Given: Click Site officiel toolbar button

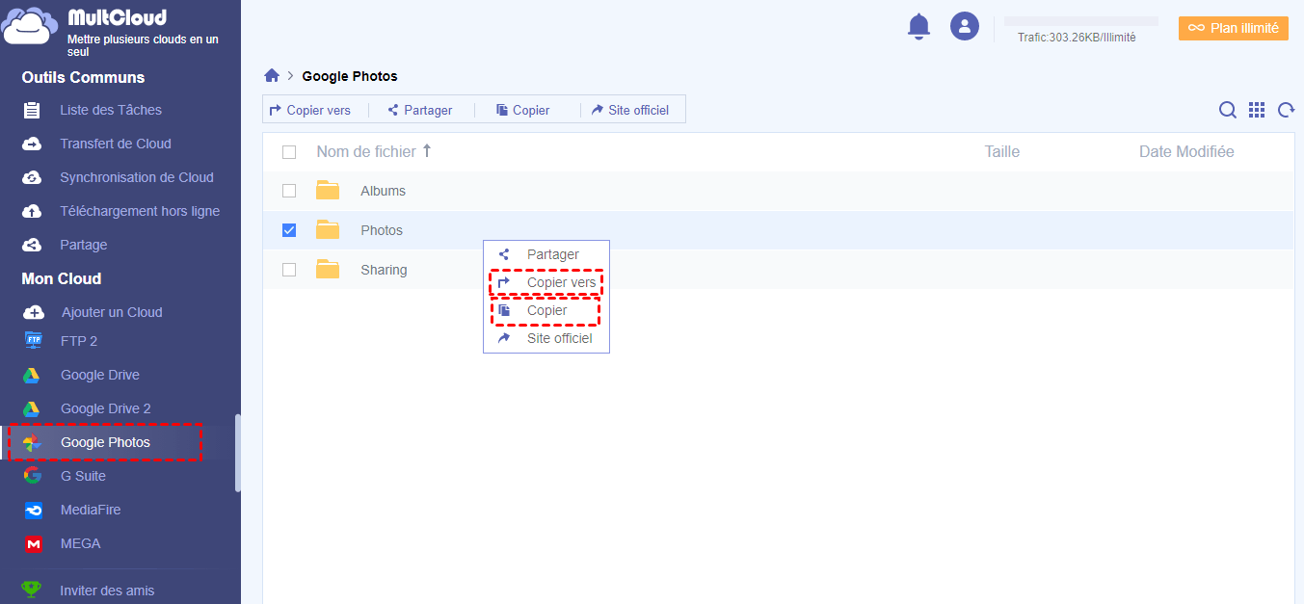Looking at the screenshot, I should pos(630,110).
